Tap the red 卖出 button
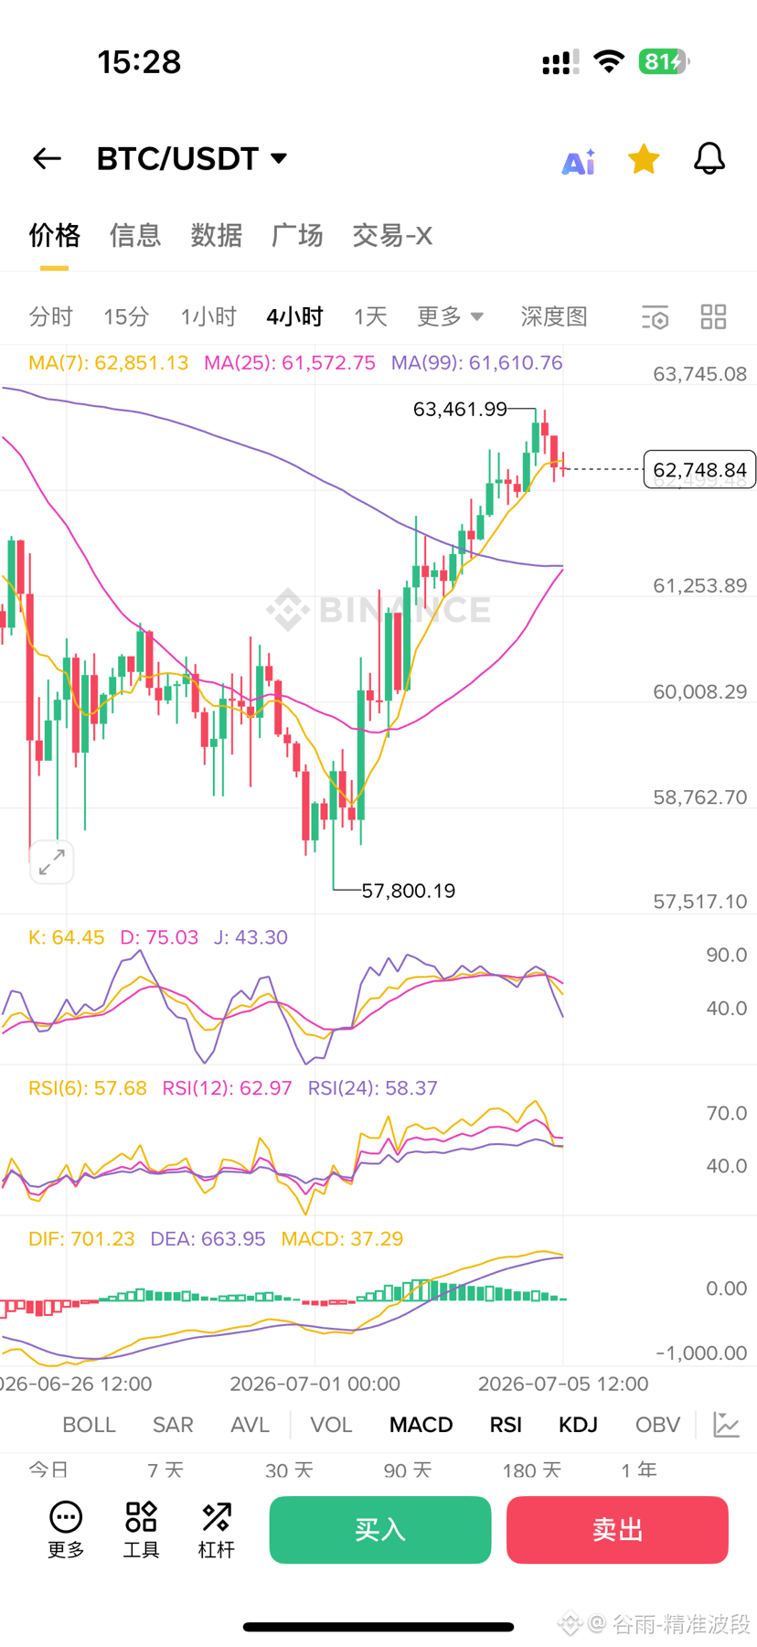The width and height of the screenshot is (757, 1647). (x=617, y=1530)
